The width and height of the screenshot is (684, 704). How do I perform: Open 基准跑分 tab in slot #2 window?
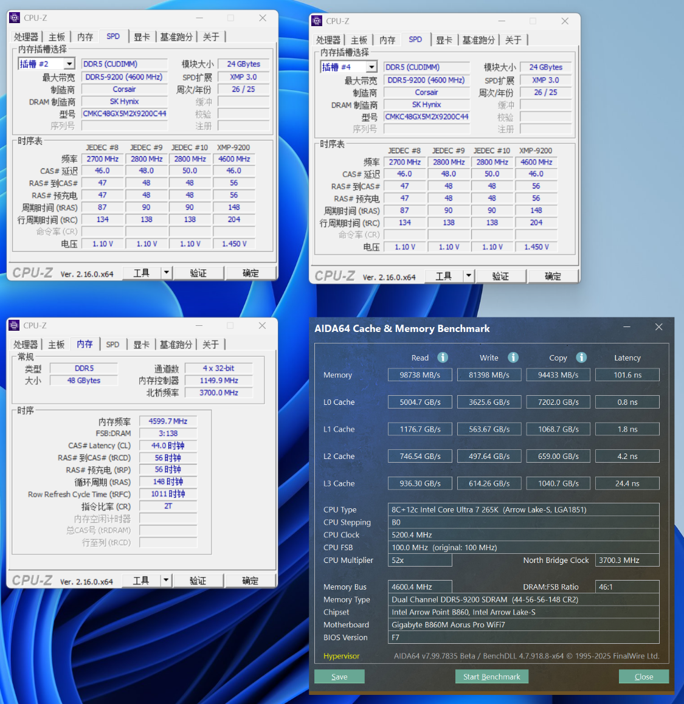176,37
